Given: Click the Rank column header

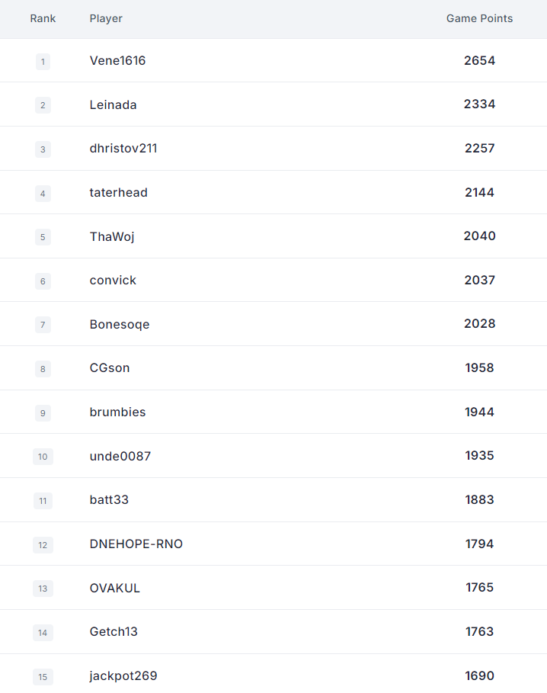Looking at the screenshot, I should [x=43, y=18].
